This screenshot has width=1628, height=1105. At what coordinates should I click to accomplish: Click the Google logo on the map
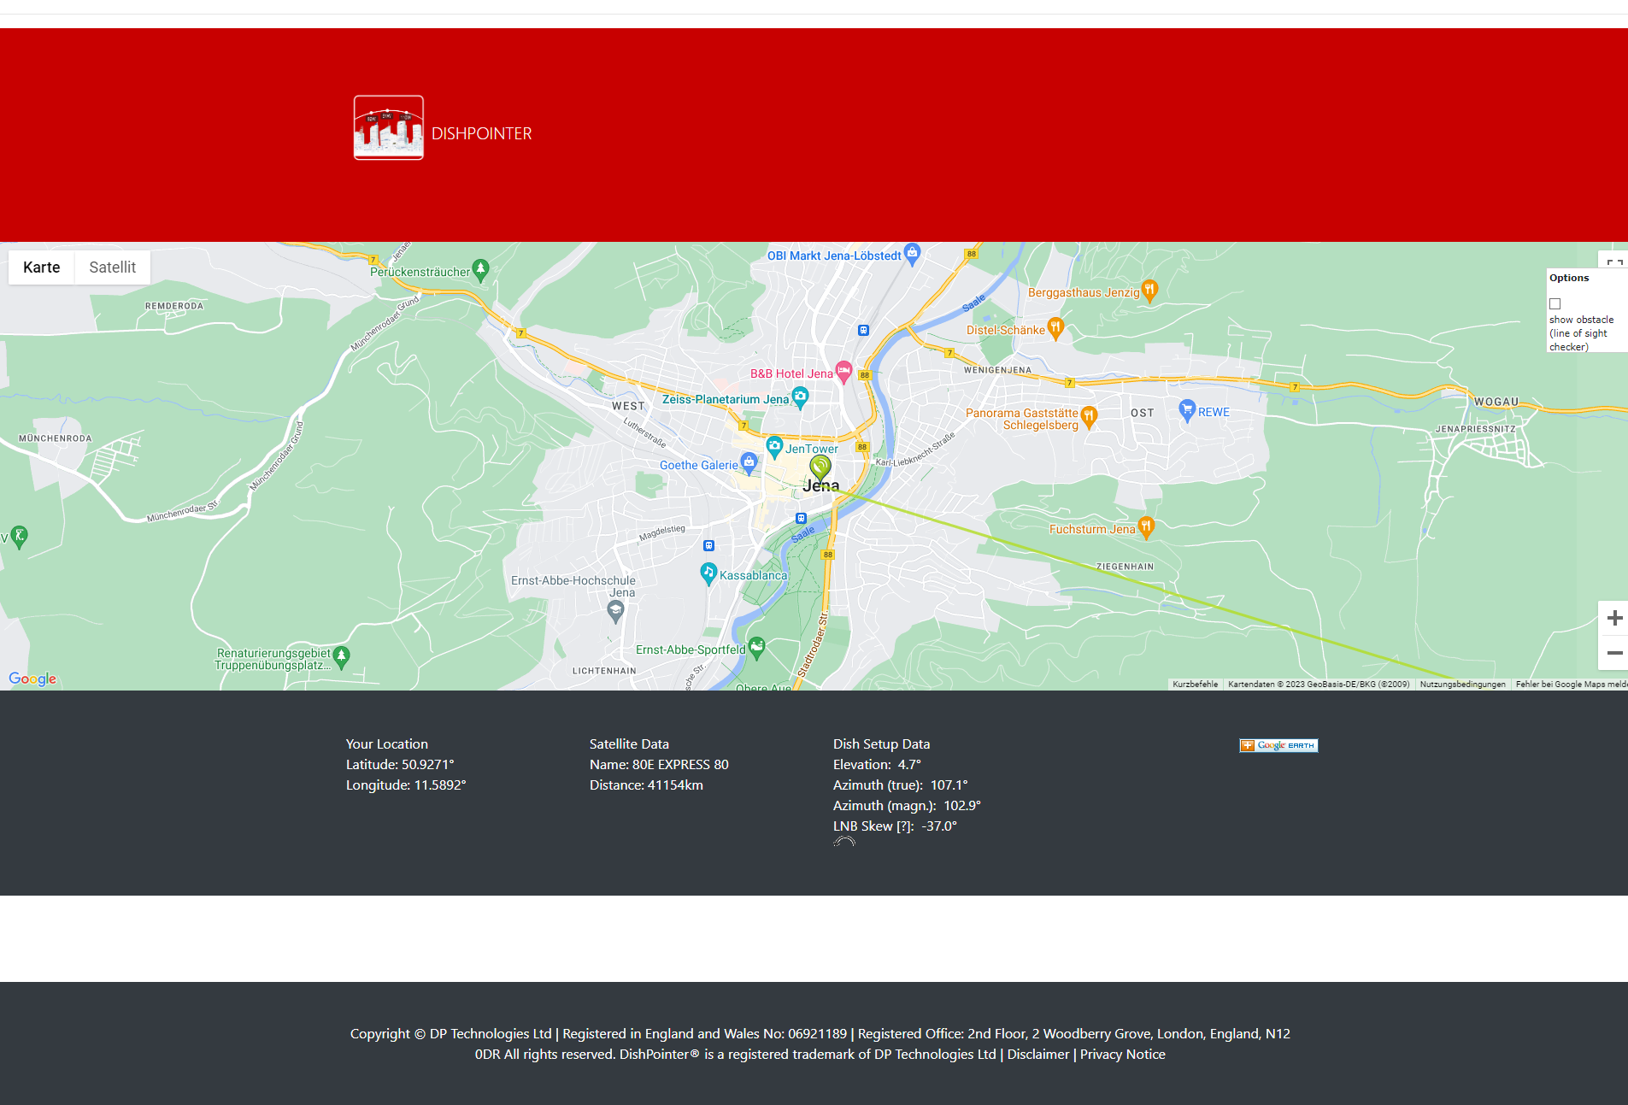[32, 679]
